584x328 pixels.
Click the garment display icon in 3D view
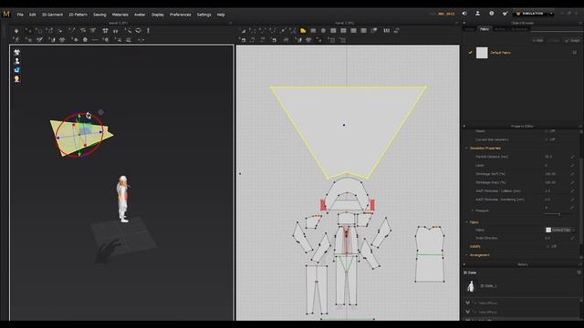[x=16, y=53]
